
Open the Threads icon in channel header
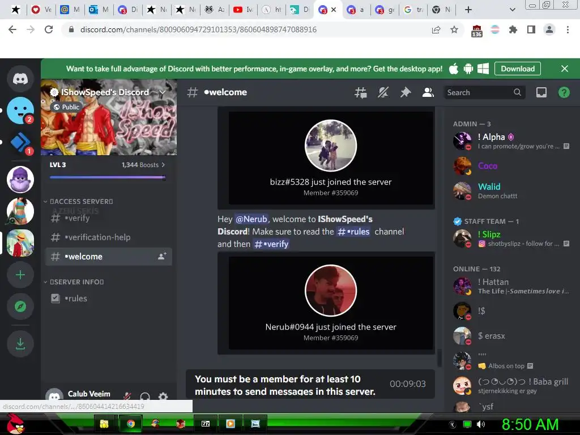click(x=360, y=92)
